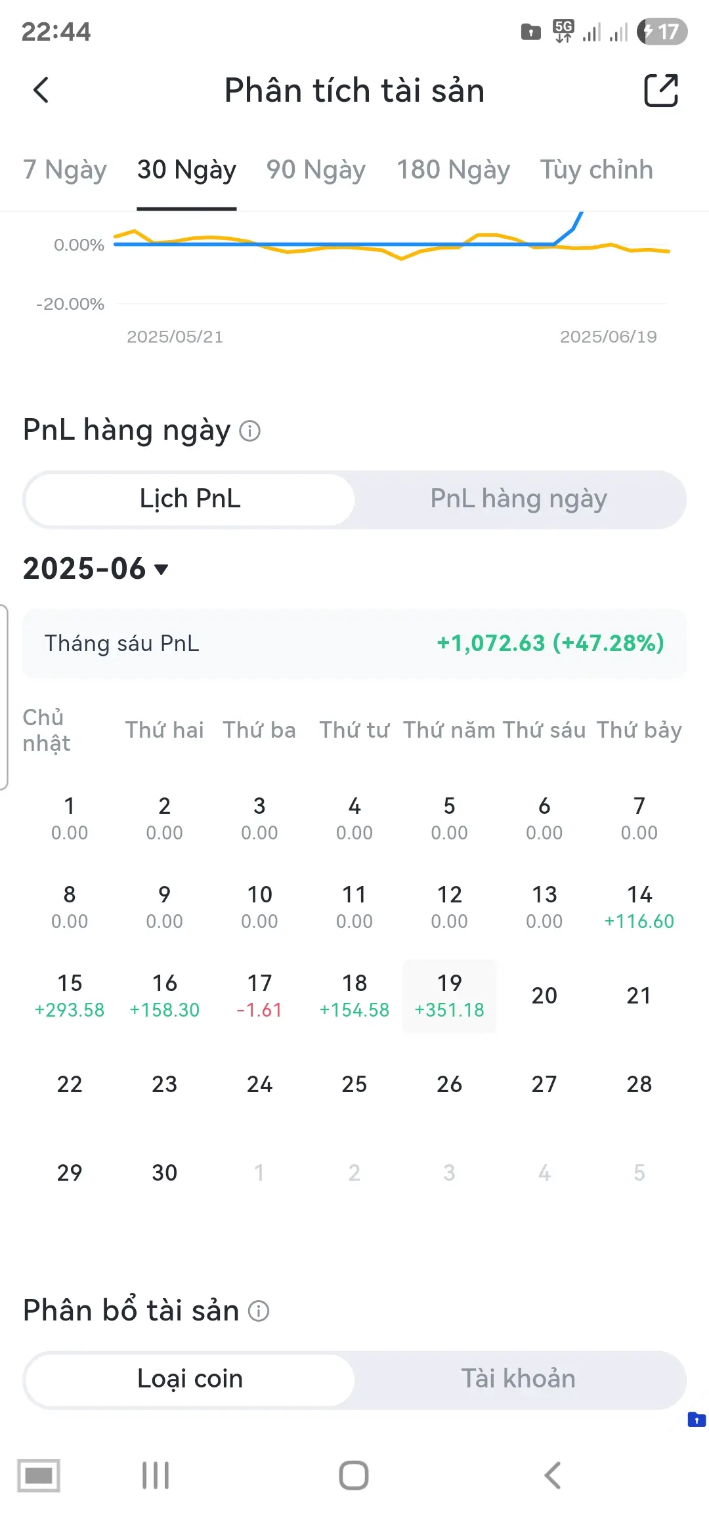Select the 90 Ngày tab
709x1520 pixels.
pos(316,170)
